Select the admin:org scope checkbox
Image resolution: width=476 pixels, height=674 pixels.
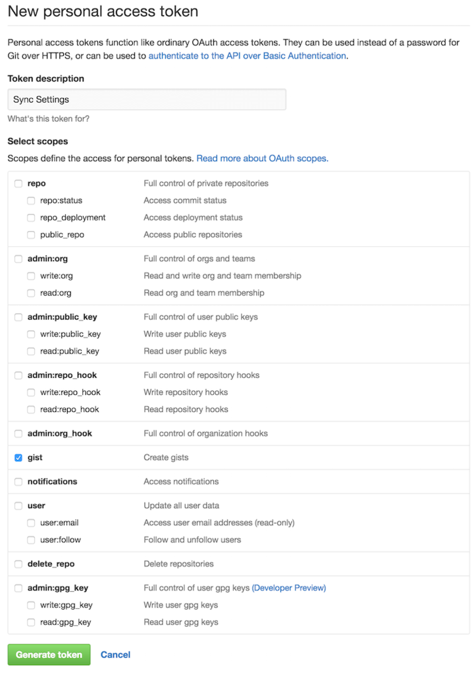18,259
